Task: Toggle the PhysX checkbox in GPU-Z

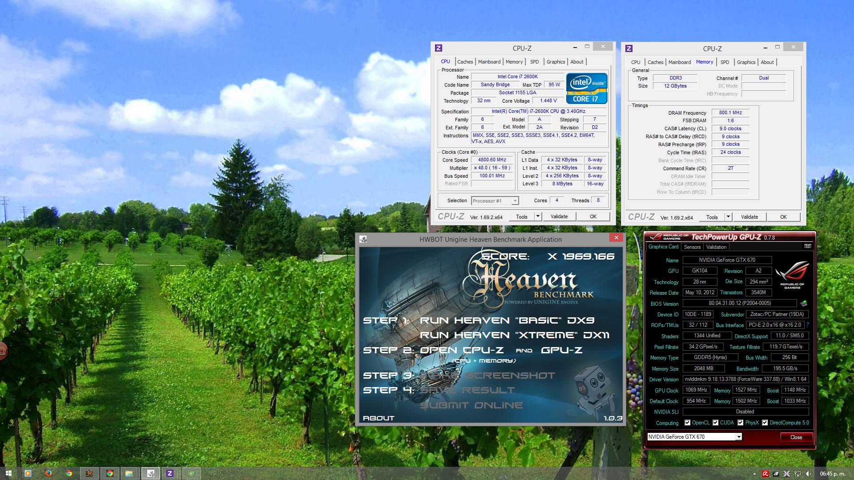Action: click(x=741, y=423)
